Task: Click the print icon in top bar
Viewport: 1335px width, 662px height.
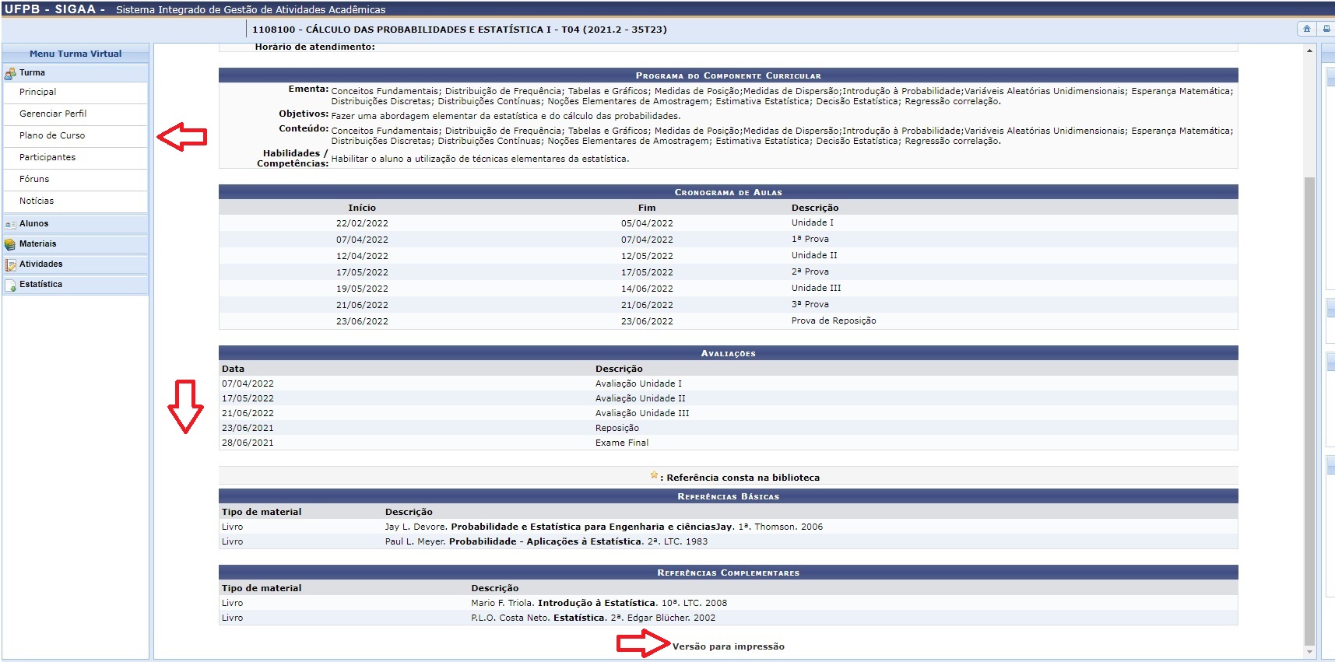Action: click(x=1326, y=29)
